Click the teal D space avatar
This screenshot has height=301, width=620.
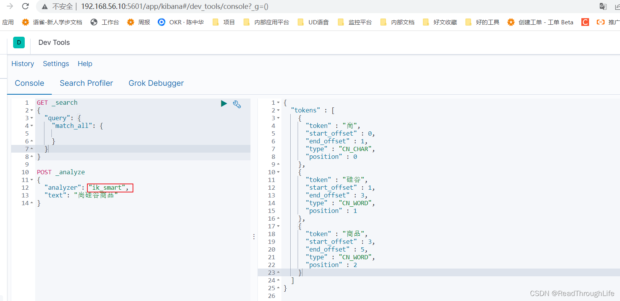(19, 43)
